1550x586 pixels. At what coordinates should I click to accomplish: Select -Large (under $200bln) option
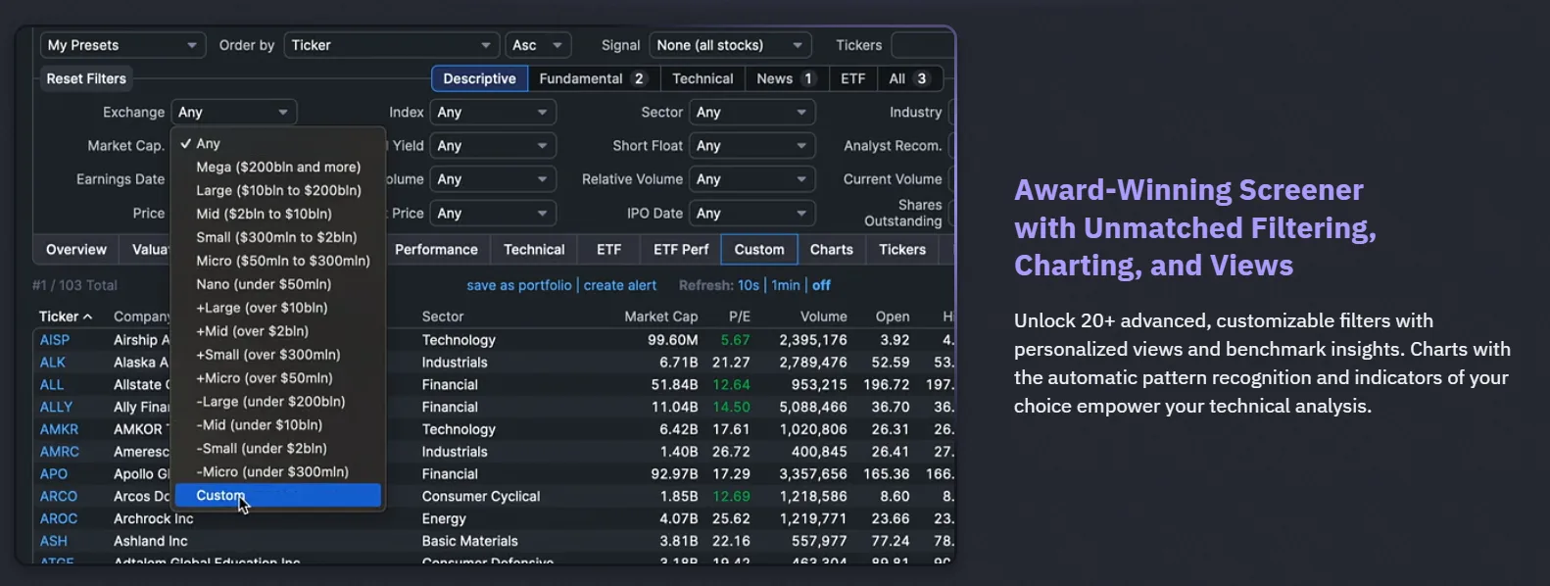click(278, 402)
